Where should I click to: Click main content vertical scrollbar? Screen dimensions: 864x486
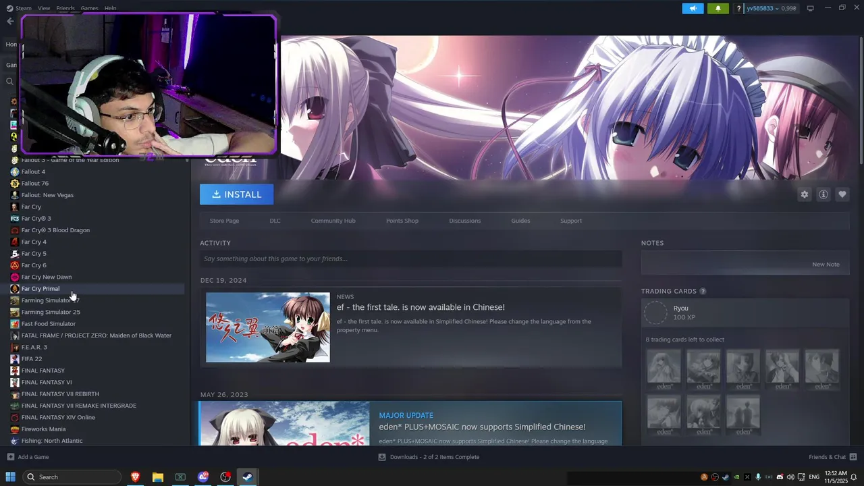pyautogui.click(x=861, y=100)
